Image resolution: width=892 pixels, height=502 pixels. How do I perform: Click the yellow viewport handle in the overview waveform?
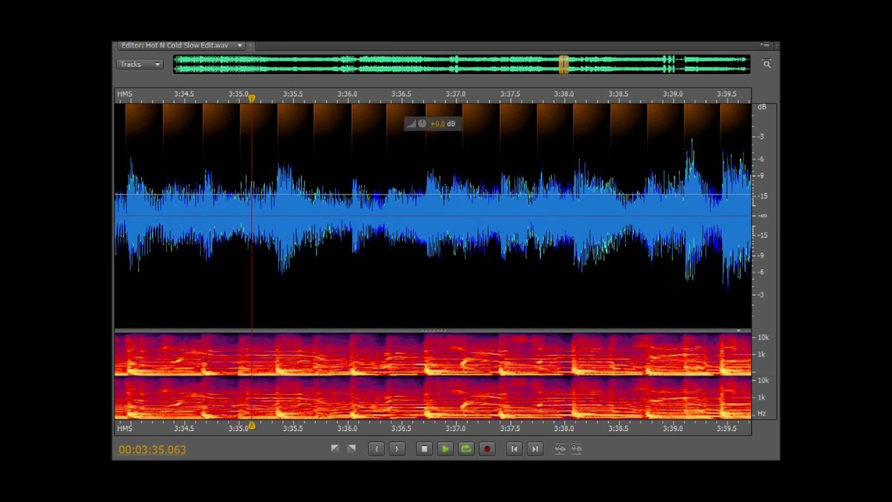point(563,65)
